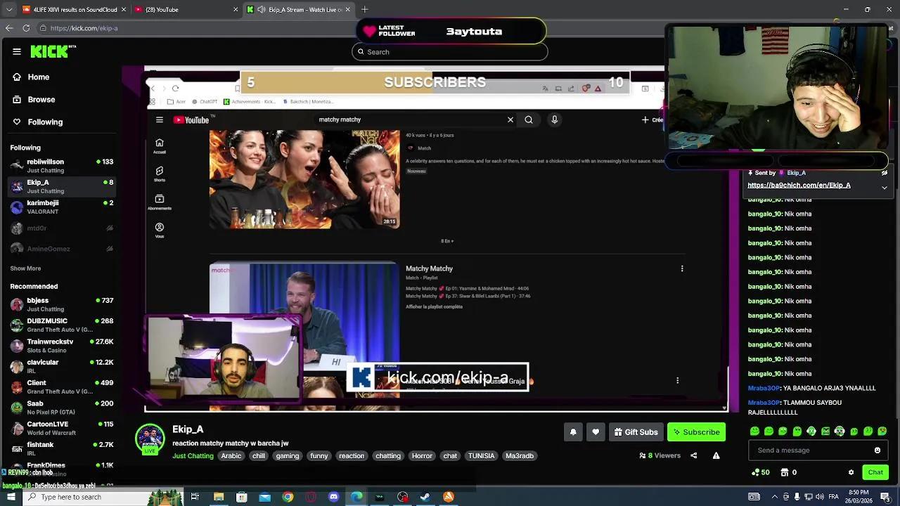Open emoji picker in chat input

[877, 450]
